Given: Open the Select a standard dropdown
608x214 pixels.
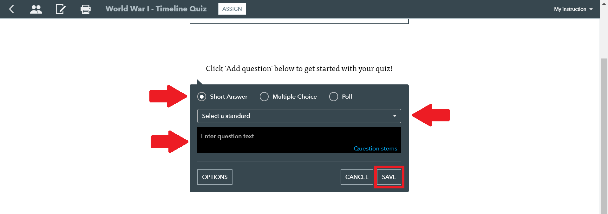Looking at the screenshot, I should pyautogui.click(x=299, y=116).
